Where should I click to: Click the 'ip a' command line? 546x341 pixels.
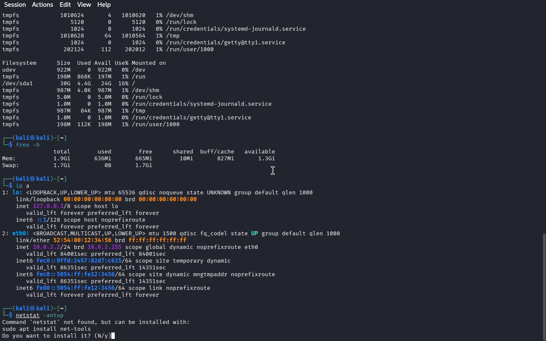[22, 186]
